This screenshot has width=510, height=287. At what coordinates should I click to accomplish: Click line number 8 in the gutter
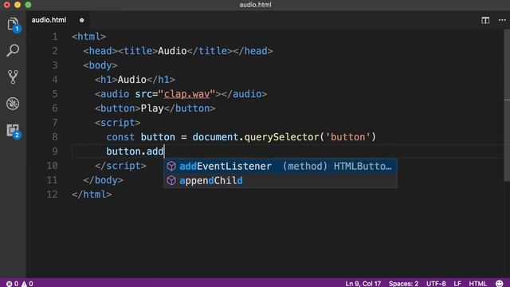[x=55, y=137]
